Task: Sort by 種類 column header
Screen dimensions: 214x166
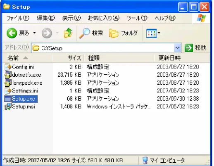Action: (x=119, y=58)
